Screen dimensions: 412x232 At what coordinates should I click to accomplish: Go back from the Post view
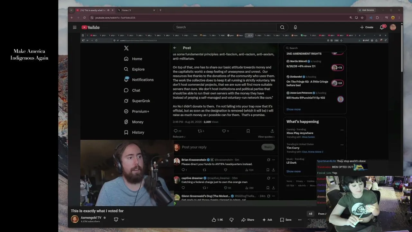click(175, 48)
